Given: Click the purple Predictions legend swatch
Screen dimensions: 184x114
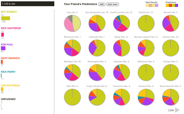Looking at the screenshot, I should tap(177, 5).
